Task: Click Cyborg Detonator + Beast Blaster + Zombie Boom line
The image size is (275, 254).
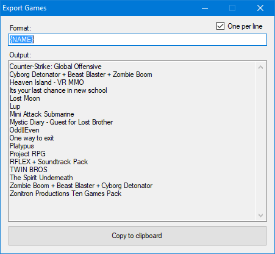Action: coord(81,74)
